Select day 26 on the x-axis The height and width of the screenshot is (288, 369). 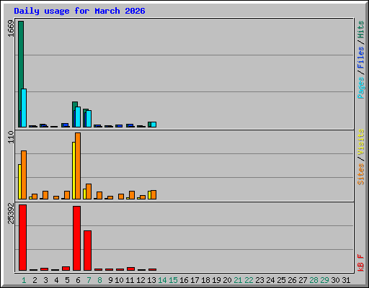coord(292,280)
